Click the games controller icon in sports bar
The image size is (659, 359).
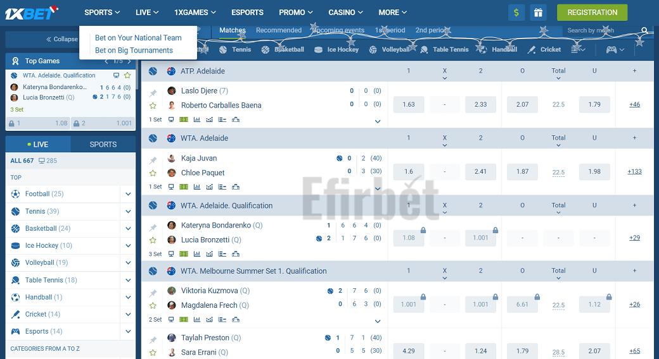(x=611, y=49)
